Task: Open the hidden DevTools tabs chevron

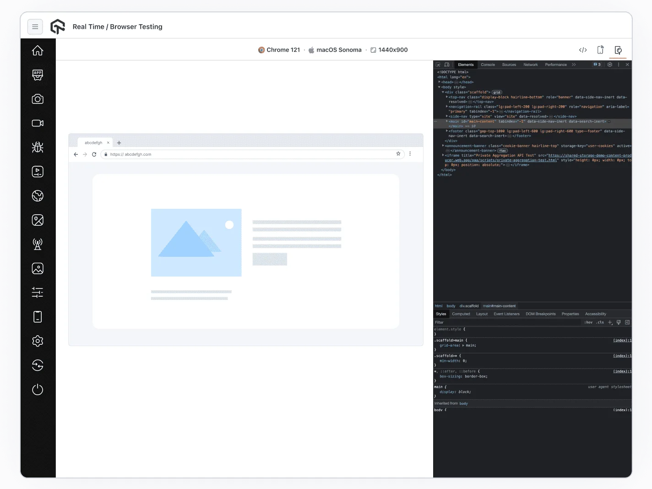Action: [573, 65]
